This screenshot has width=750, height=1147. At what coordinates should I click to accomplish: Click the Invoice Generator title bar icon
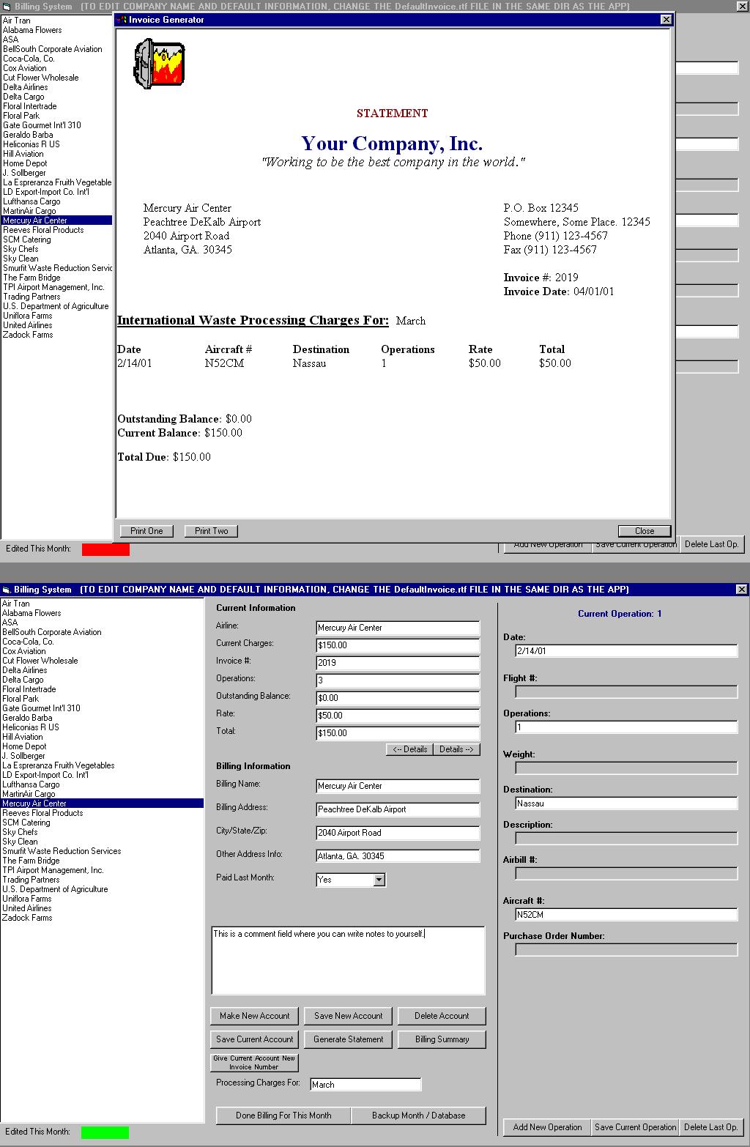(x=122, y=20)
